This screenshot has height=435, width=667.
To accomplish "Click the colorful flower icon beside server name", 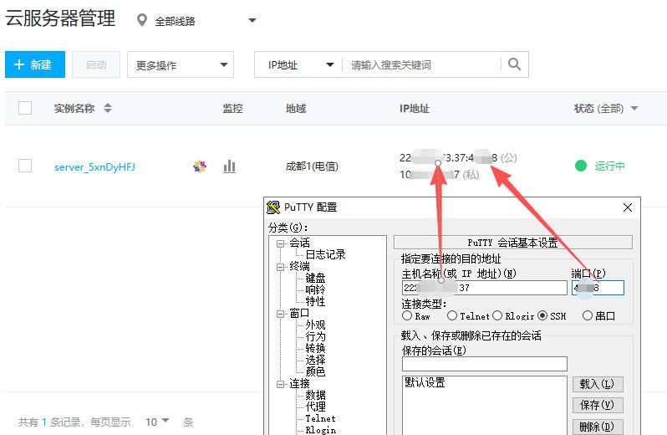I will pos(200,166).
